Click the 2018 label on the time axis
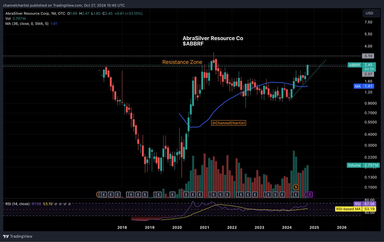384x242 pixels. tap(122, 227)
